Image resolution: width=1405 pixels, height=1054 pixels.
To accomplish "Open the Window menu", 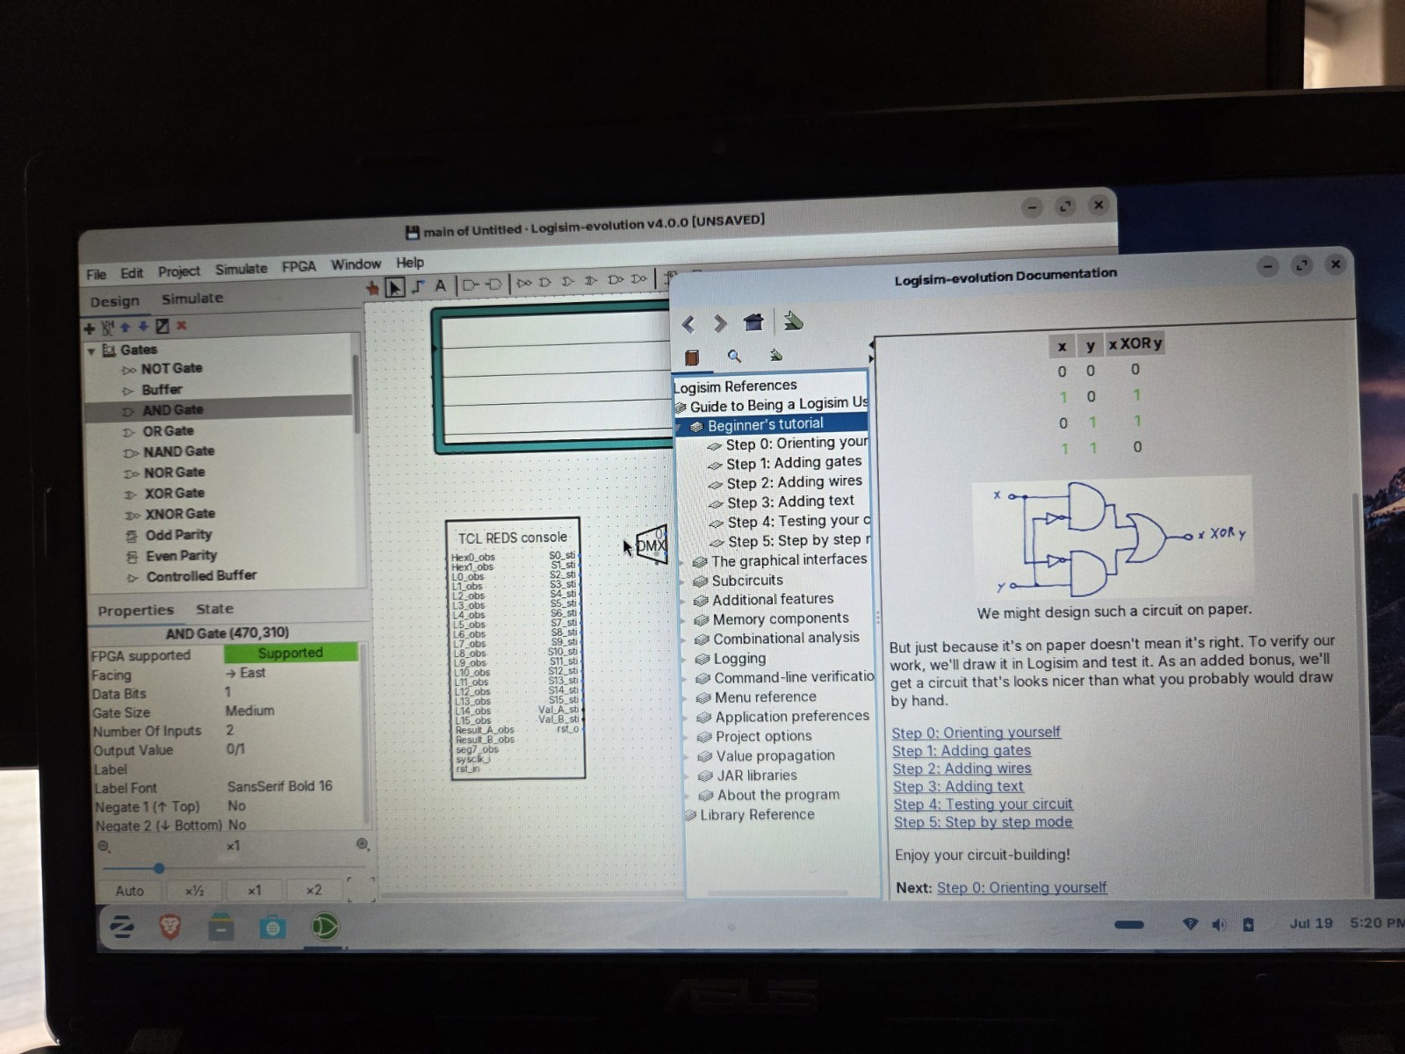I will [x=356, y=264].
